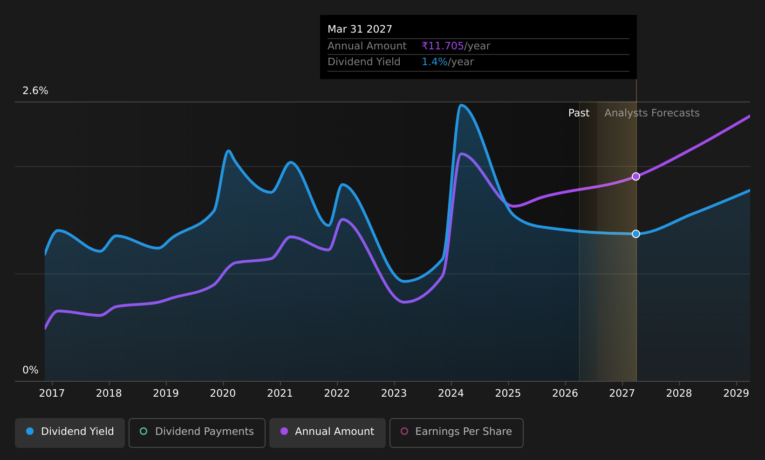
Task: Click the 2029 year axis label
Action: click(736, 393)
